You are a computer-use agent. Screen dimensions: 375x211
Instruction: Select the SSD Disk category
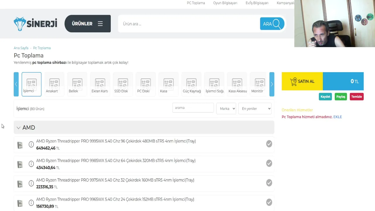[123, 85]
